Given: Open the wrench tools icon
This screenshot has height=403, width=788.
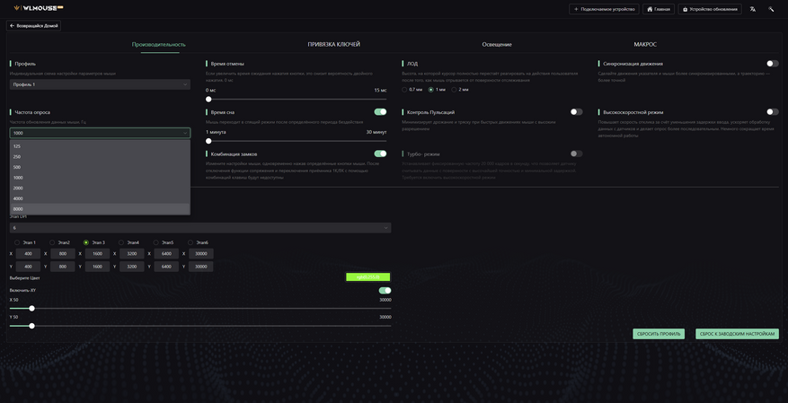Looking at the screenshot, I should [771, 9].
